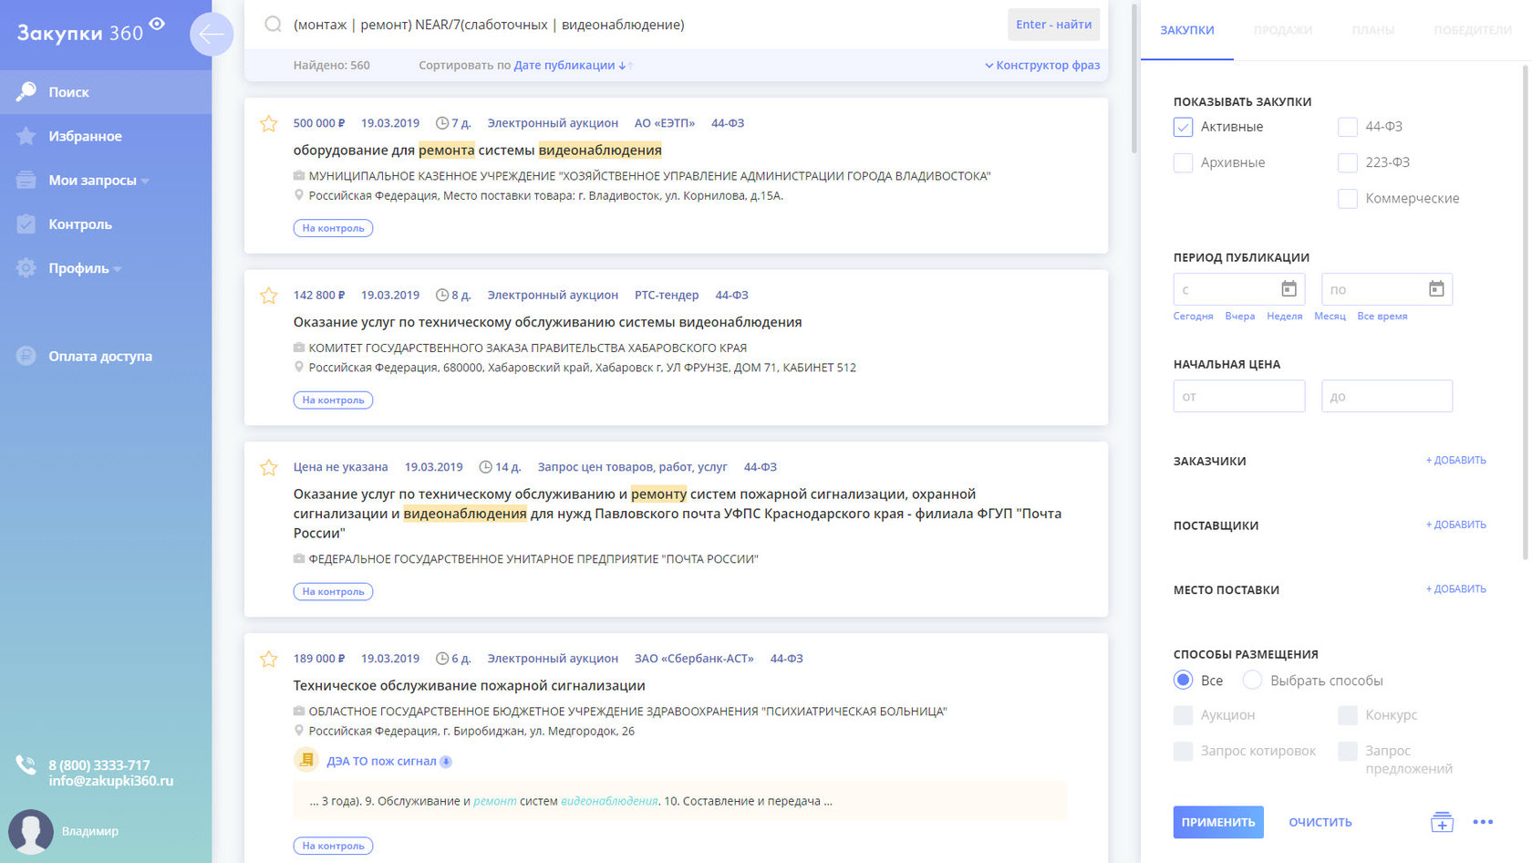Uncheck the Активные checkbox
This screenshot has width=1532, height=863.
pos(1183,127)
